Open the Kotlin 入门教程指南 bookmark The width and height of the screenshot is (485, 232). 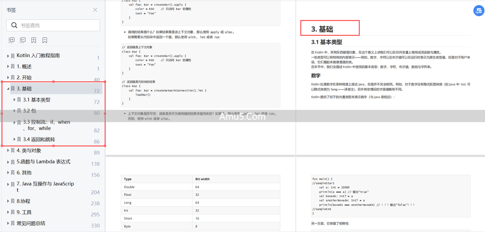[x=38, y=56]
